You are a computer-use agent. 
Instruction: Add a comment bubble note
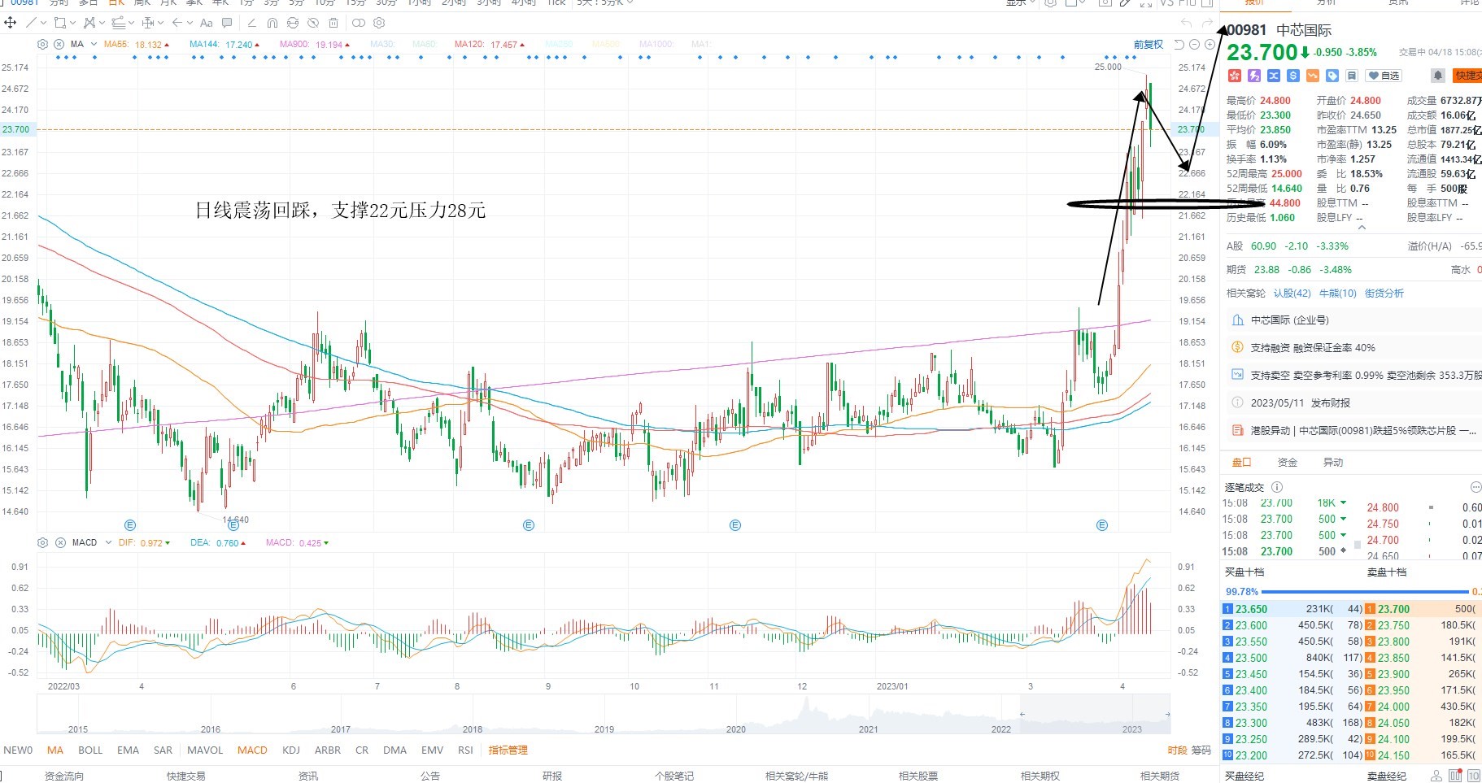(x=227, y=23)
